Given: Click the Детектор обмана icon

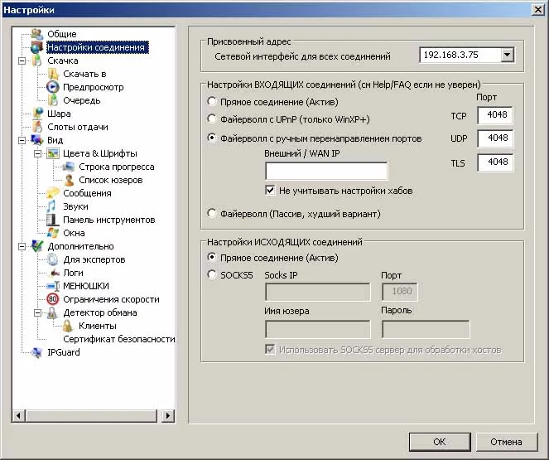Looking at the screenshot, I should pyautogui.click(x=52, y=312).
